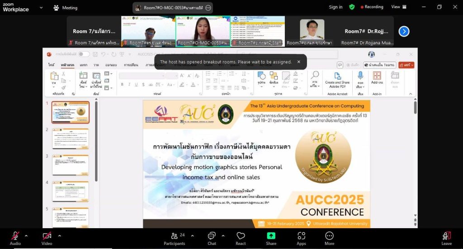This screenshot has width=463, height=249.
Task: Click the Create and Share Adobe PDF icon
Action: [x=337, y=76]
